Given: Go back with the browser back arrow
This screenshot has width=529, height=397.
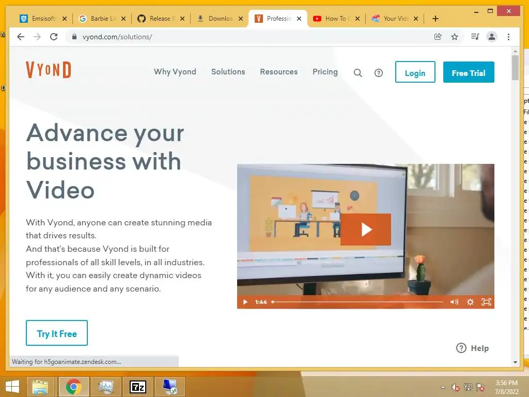Looking at the screenshot, I should click(21, 37).
